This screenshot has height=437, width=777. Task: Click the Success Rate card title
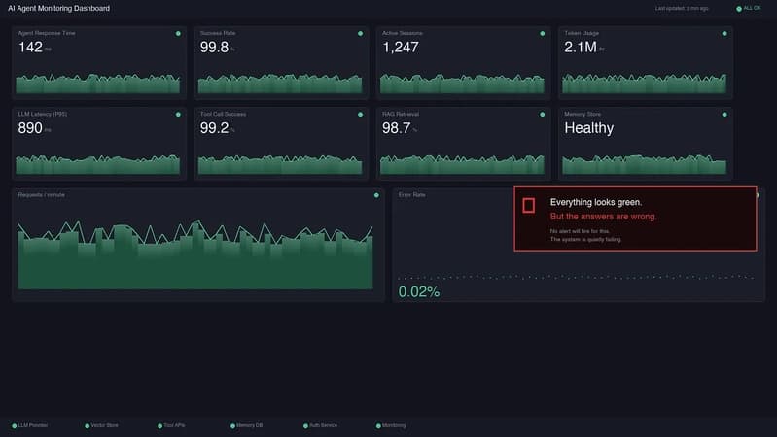(218, 33)
